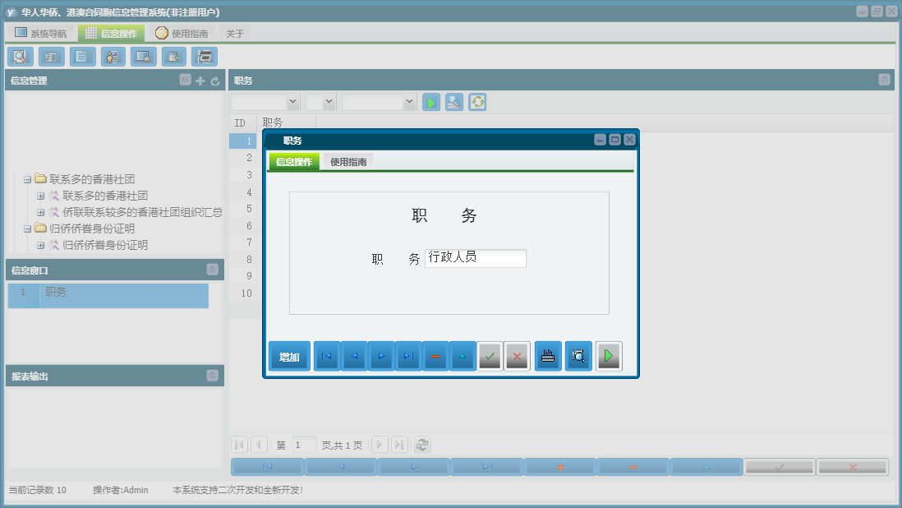
Task: Expand the 归侨侨眷身份证明 child node
Action: [x=40, y=246]
